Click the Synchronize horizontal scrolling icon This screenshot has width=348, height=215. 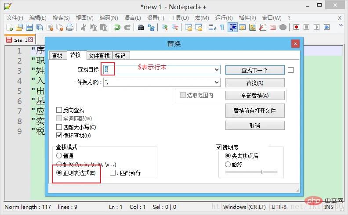point(199,27)
